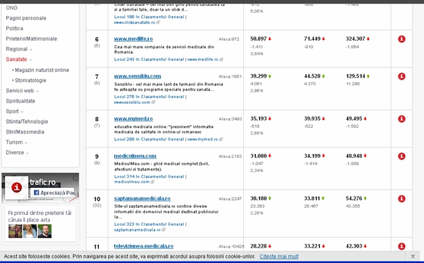424x263 pixels.
Task: Expand the Servicii web category
Action: point(22,90)
